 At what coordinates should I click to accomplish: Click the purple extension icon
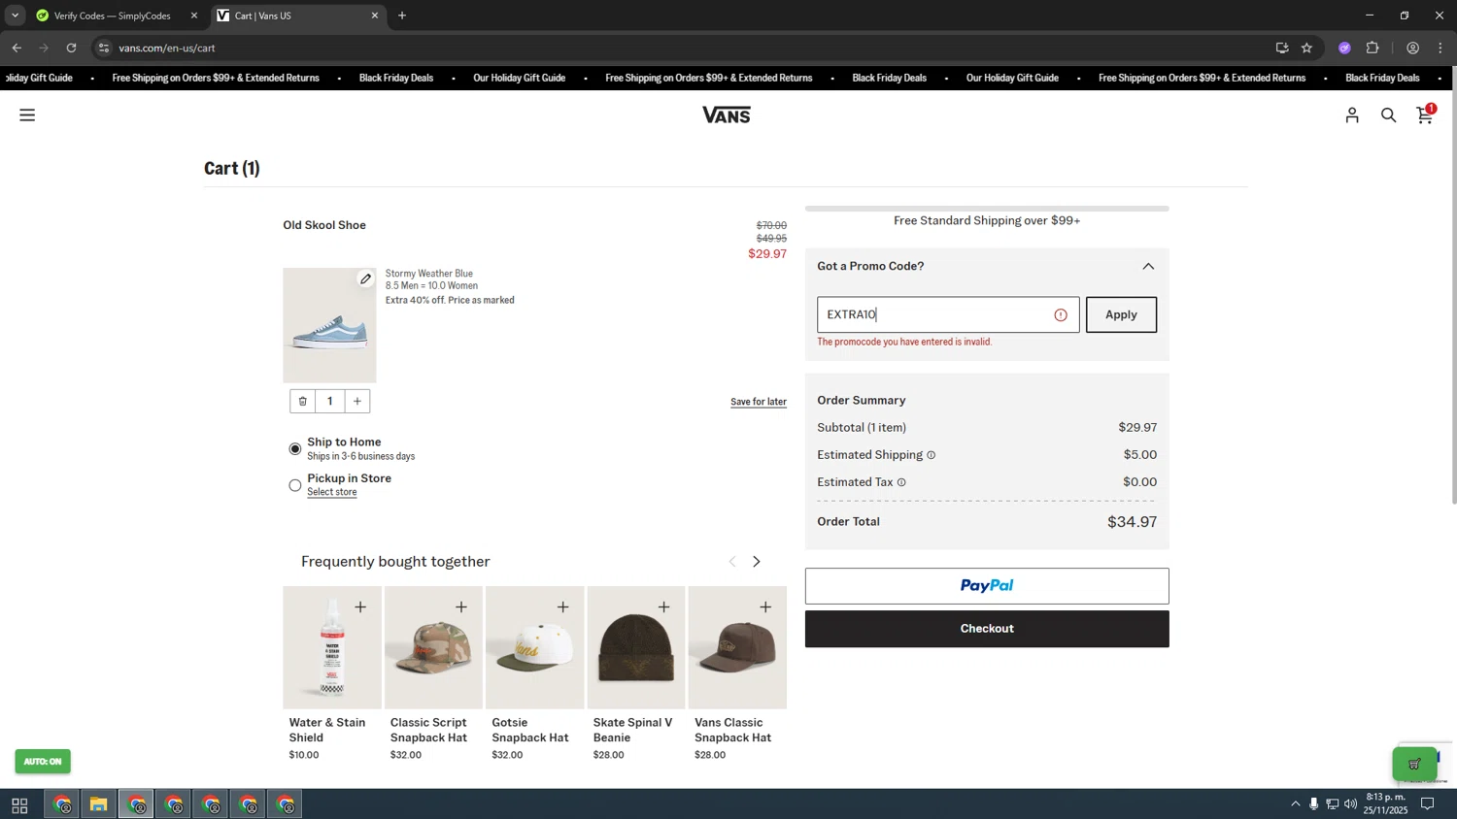pos(1344,48)
